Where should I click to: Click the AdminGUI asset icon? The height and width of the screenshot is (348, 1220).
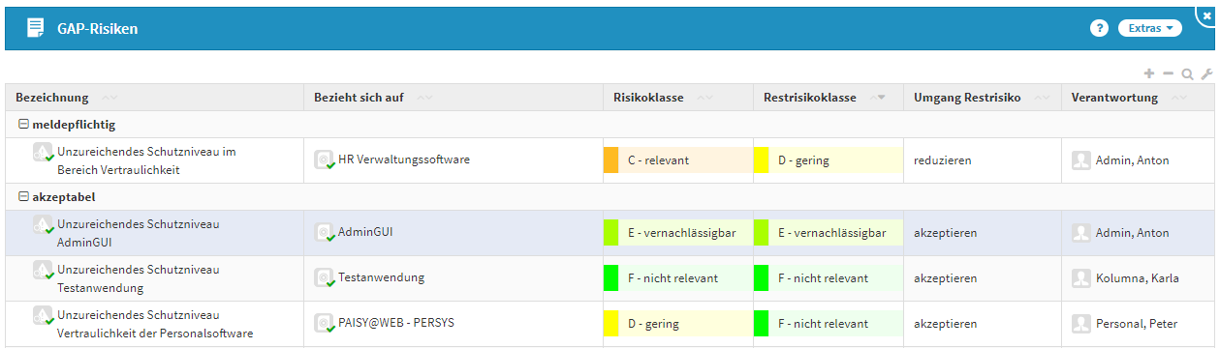(x=325, y=232)
